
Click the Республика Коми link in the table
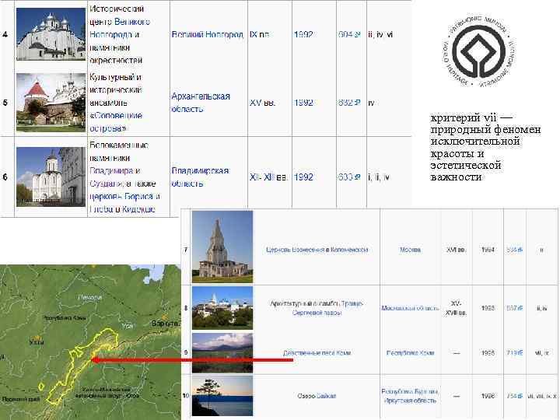click(410, 353)
